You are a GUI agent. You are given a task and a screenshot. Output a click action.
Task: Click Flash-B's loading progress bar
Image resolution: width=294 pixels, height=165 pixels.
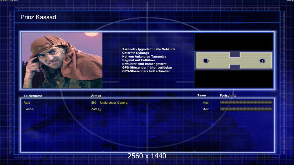point(246,109)
